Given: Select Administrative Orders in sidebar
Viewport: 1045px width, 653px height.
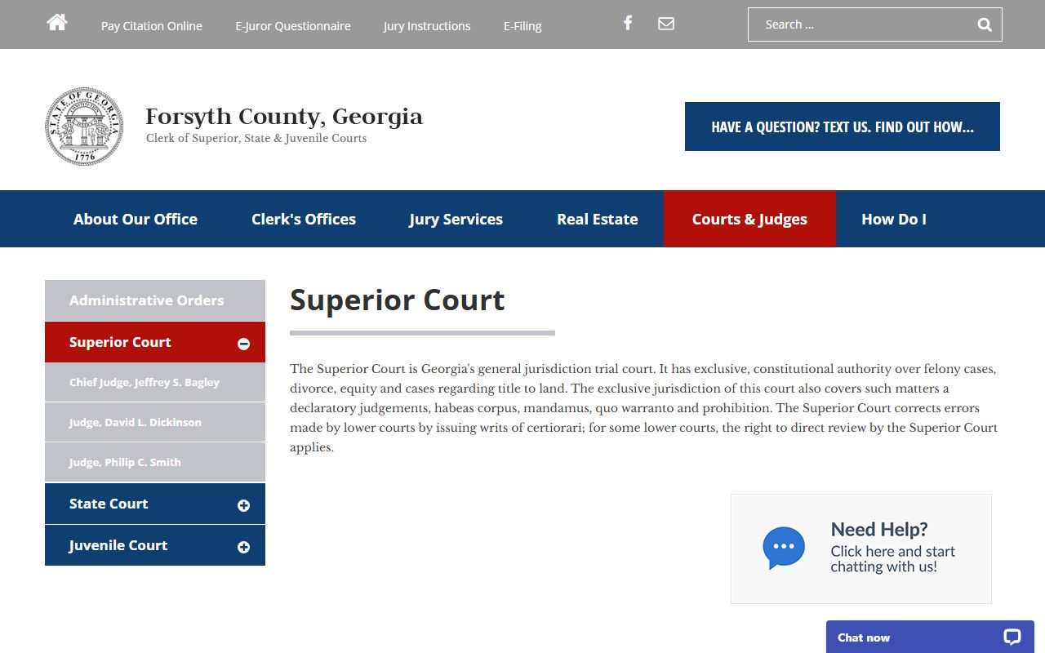Looking at the screenshot, I should 155,300.
